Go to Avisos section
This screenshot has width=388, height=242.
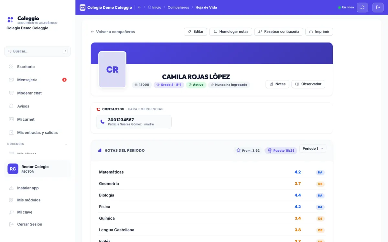click(38, 106)
